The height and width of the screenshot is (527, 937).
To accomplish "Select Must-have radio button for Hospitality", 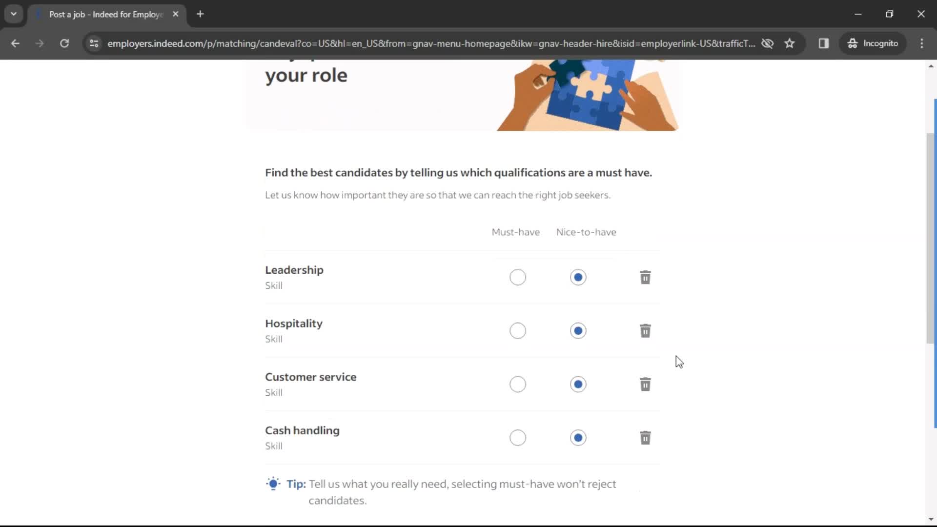I will click(517, 331).
